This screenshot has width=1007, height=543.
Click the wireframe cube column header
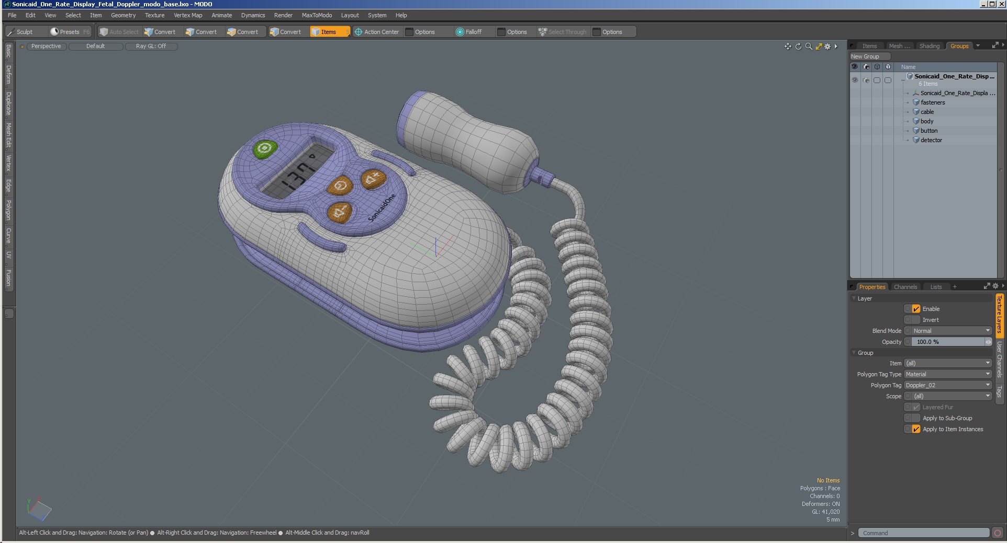(877, 67)
